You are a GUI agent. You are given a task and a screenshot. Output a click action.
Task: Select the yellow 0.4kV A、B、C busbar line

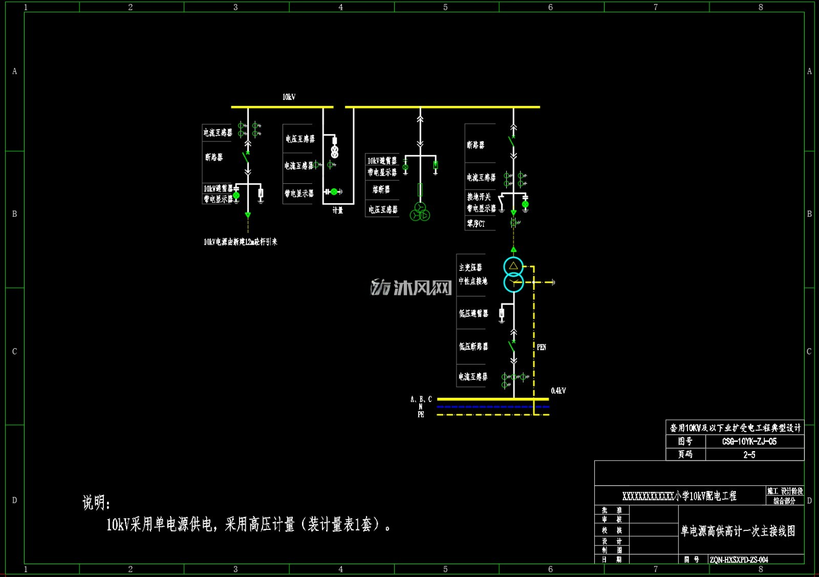pyautogui.click(x=493, y=399)
